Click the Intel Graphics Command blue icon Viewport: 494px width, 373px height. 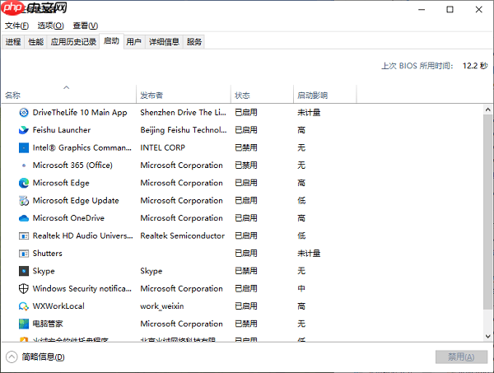pyautogui.click(x=24, y=147)
